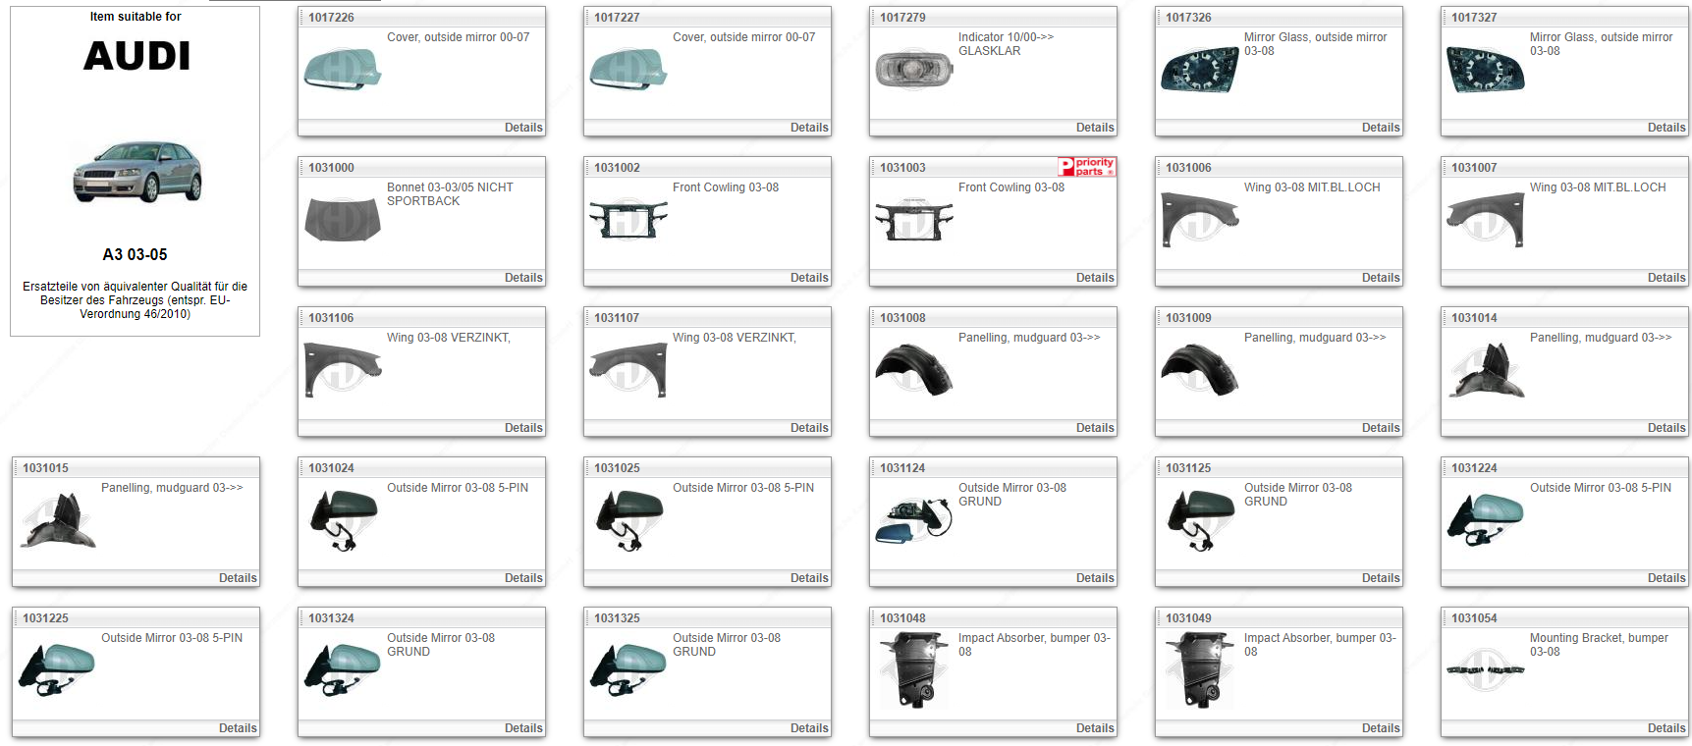
Task: Open Details for impact absorber 1031048
Action: (1095, 728)
